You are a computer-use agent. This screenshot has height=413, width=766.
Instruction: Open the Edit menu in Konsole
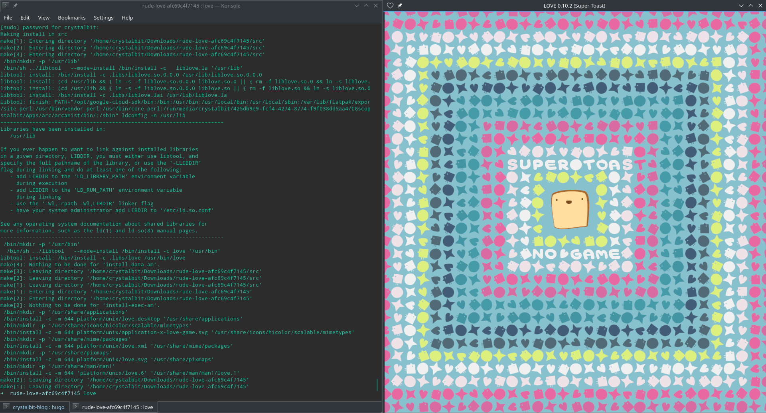pyautogui.click(x=25, y=18)
